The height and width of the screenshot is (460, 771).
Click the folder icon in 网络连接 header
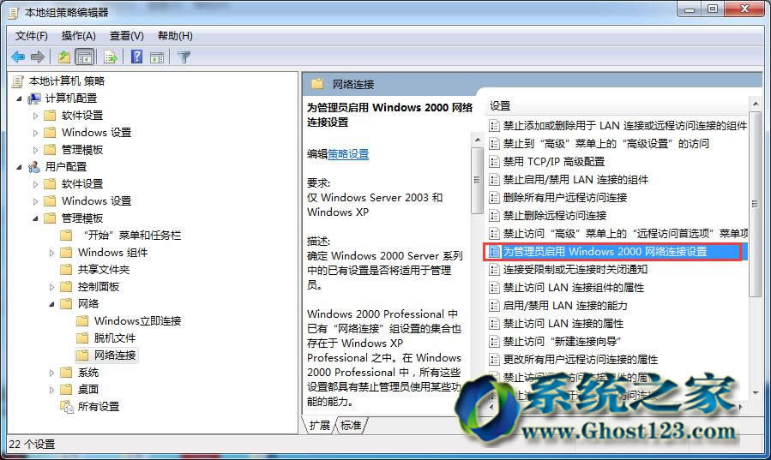point(317,84)
